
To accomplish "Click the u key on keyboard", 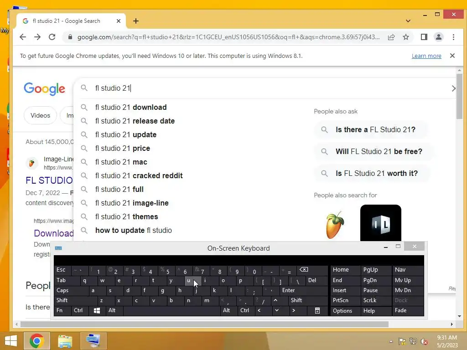I will tap(193, 280).
